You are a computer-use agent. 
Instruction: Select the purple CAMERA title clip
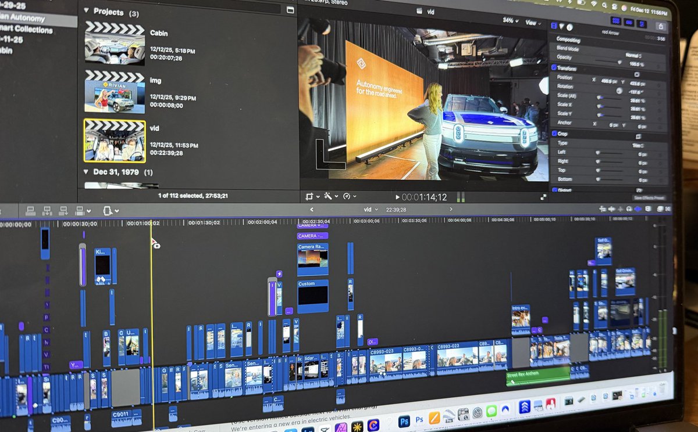(x=312, y=236)
